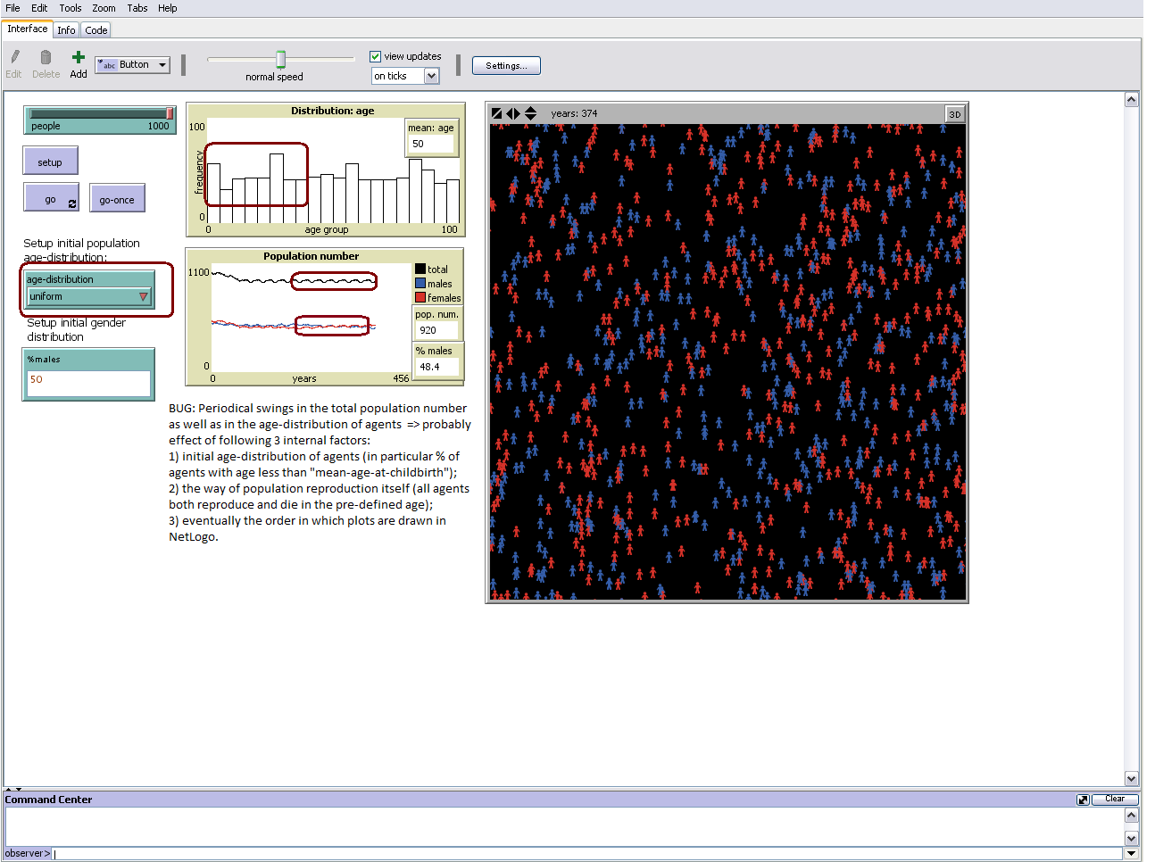The image size is (1155, 862).
Task: Switch the view to 3D
Action: (955, 114)
